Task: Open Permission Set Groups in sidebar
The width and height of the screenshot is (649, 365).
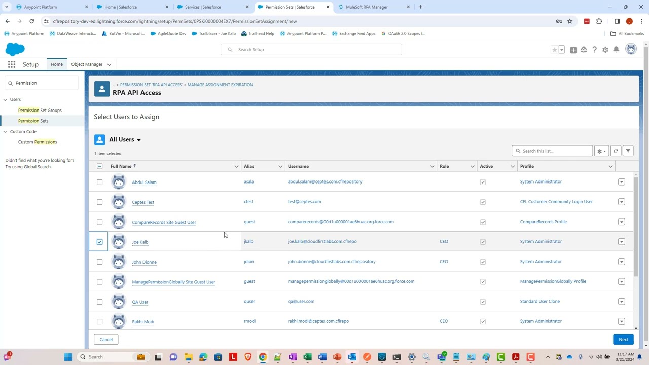Action: coord(40,110)
